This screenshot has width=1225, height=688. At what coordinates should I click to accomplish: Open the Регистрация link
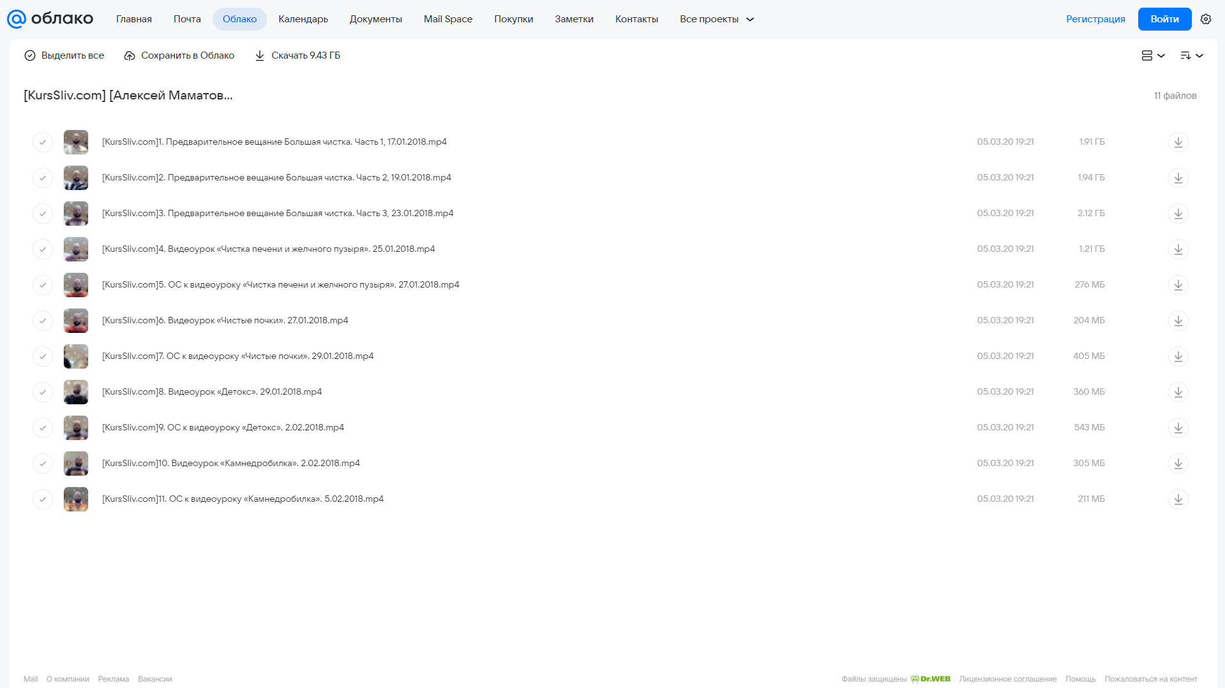pyautogui.click(x=1095, y=19)
